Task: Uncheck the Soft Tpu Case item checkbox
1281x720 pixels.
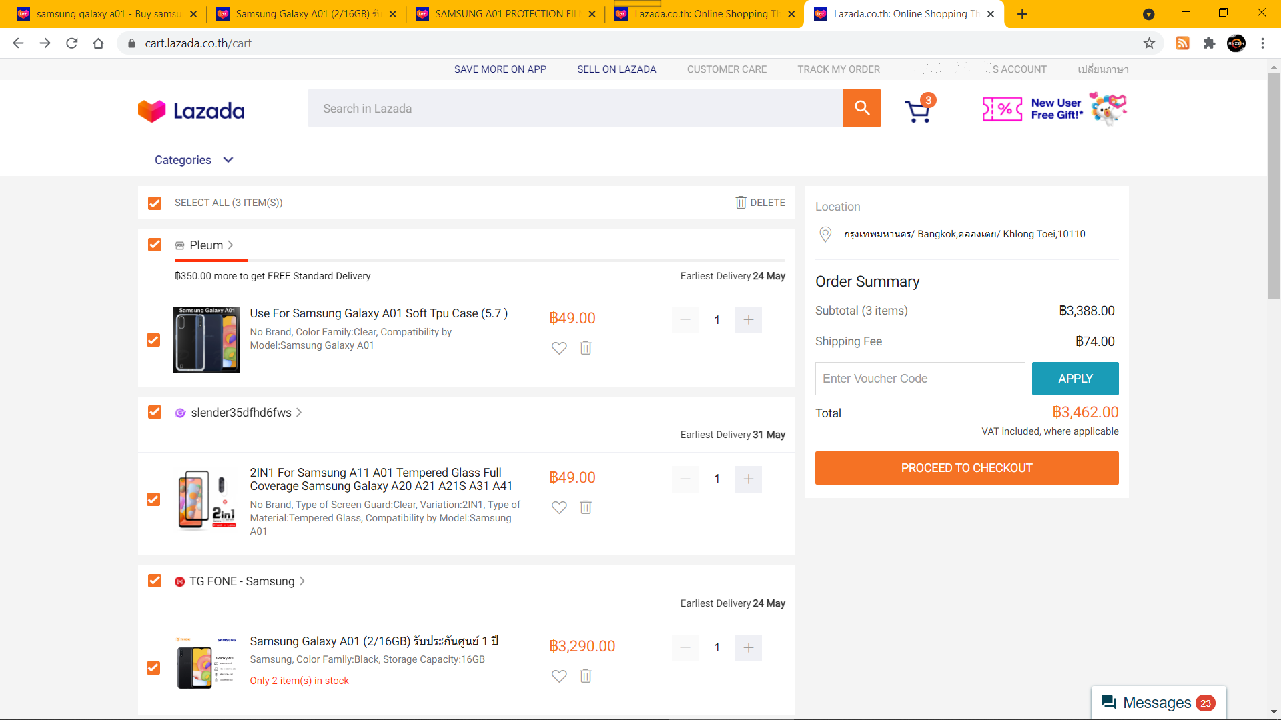Action: 153,340
